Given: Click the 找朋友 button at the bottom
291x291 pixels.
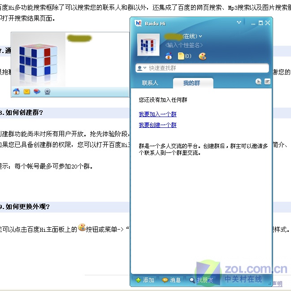Looking at the screenshot, I should [x=201, y=280].
